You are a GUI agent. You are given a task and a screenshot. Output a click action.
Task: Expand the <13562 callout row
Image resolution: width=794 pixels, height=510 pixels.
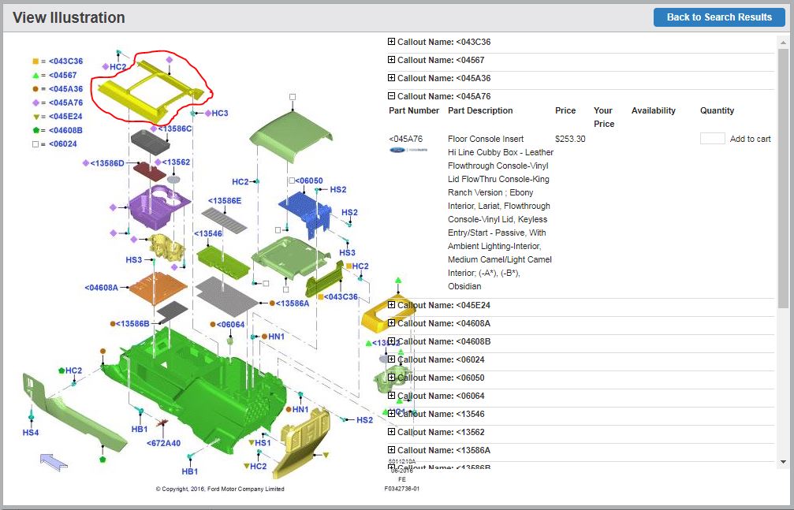coord(391,432)
